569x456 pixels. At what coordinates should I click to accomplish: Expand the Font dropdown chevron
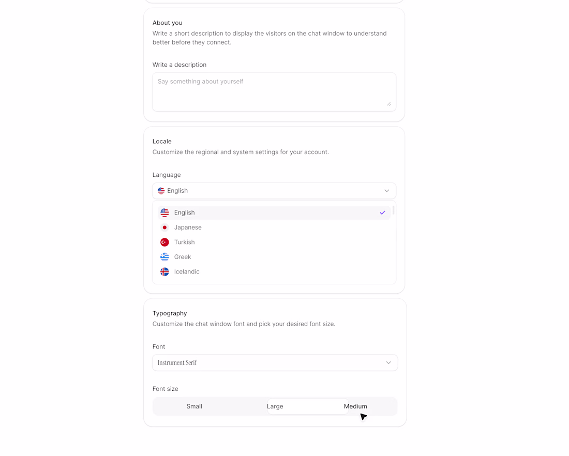[388, 362]
